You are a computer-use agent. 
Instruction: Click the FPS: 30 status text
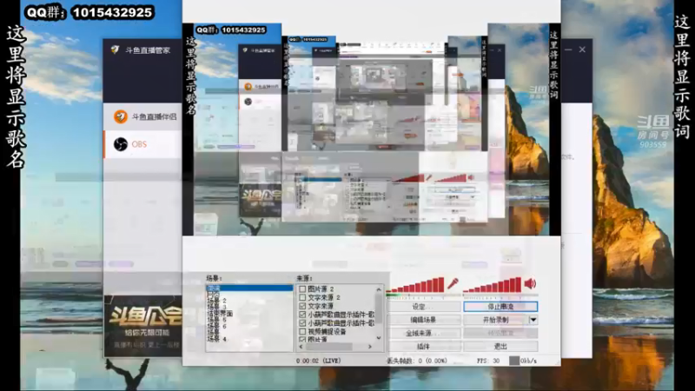[488, 361]
